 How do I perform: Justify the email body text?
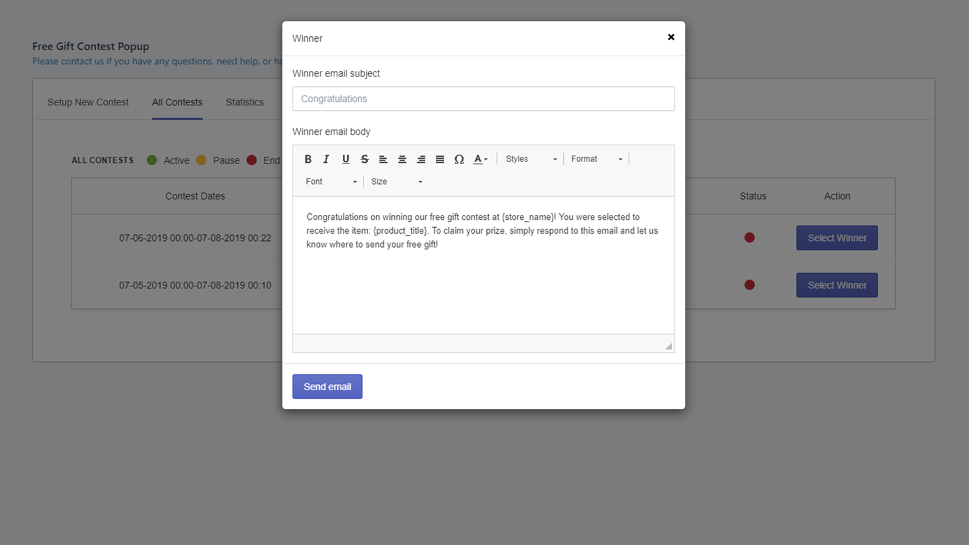pos(440,159)
